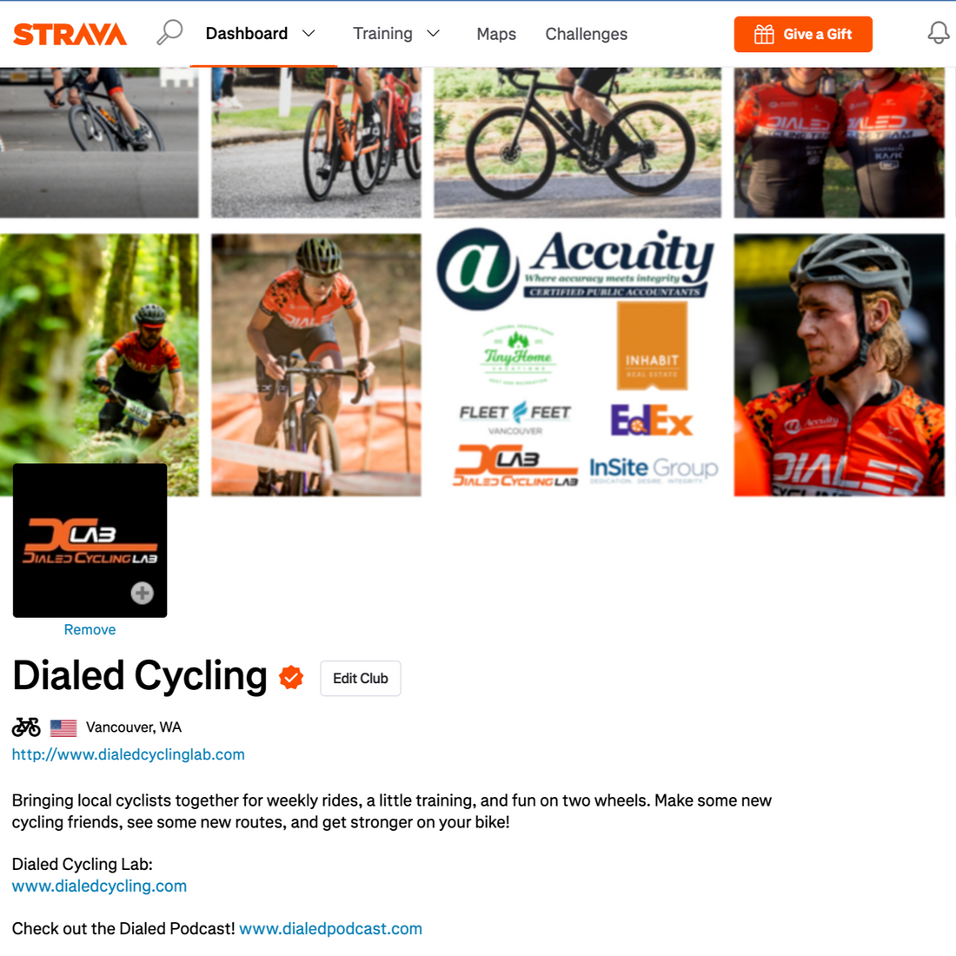The height and width of the screenshot is (956, 956).
Task: Click the United States flag icon
Action: tap(63, 727)
